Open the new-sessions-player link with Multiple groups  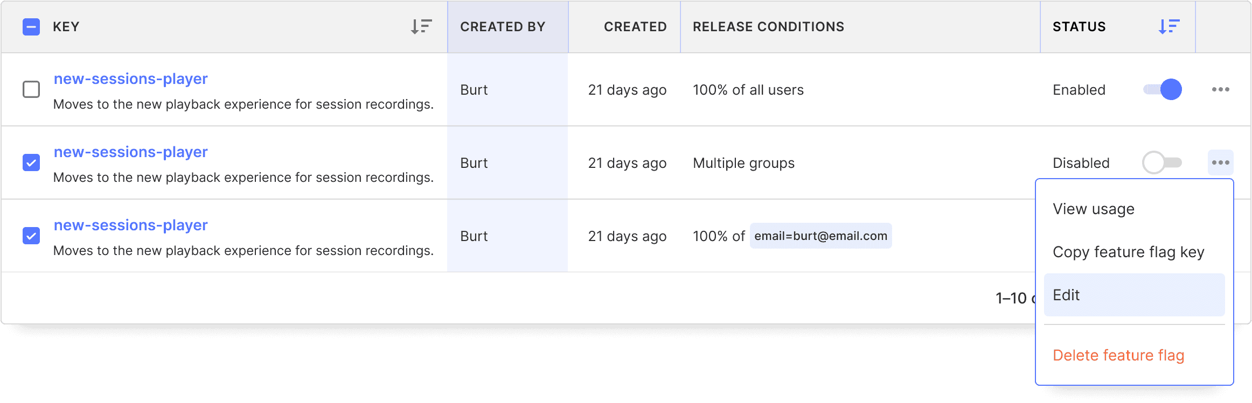130,152
